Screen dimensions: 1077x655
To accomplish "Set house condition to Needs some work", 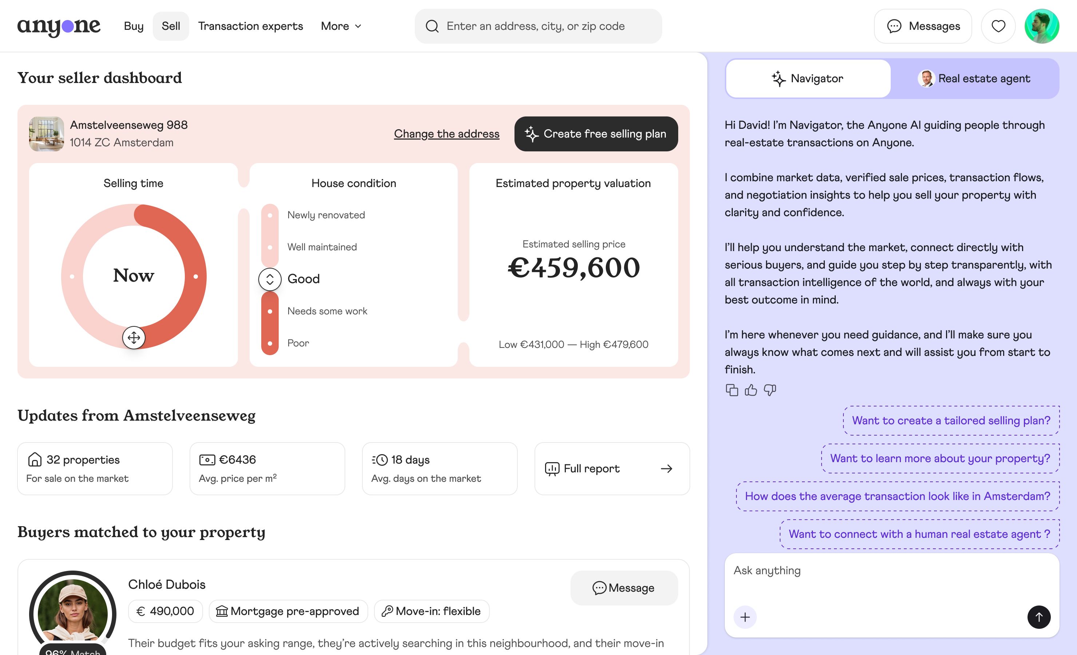I will 327,311.
